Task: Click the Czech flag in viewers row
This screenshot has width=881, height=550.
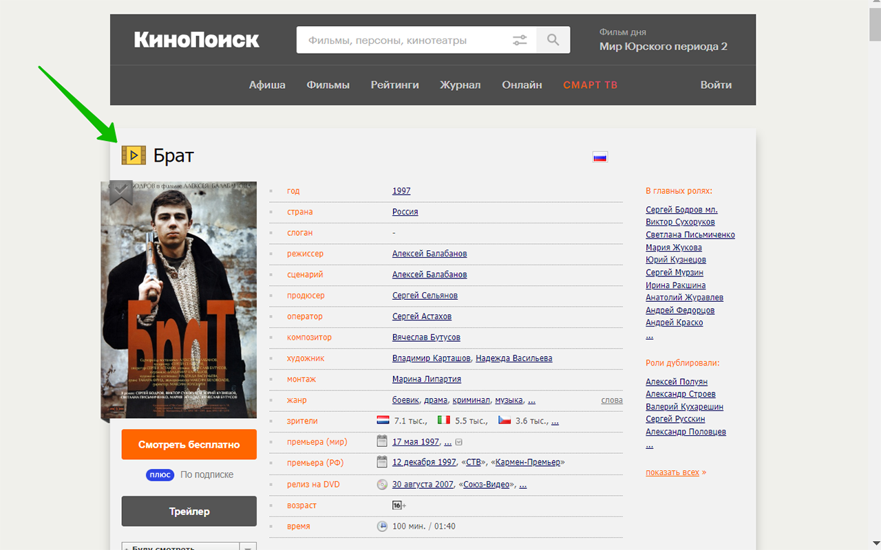Action: [x=505, y=420]
